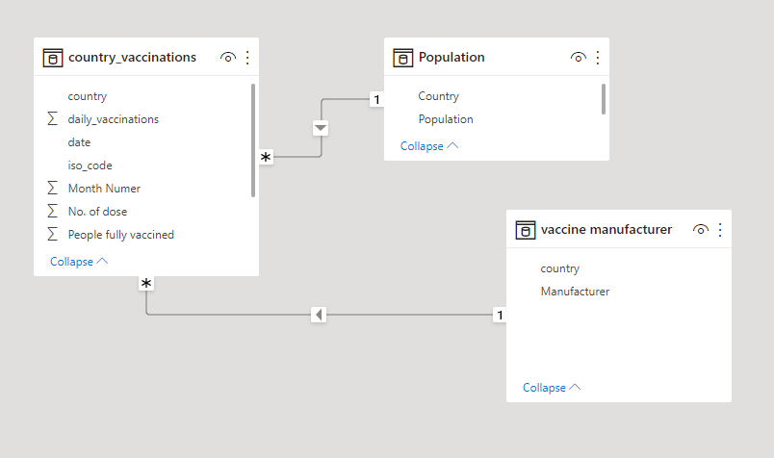774x458 pixels.
Task: Select Country field in Population table
Action: click(438, 96)
